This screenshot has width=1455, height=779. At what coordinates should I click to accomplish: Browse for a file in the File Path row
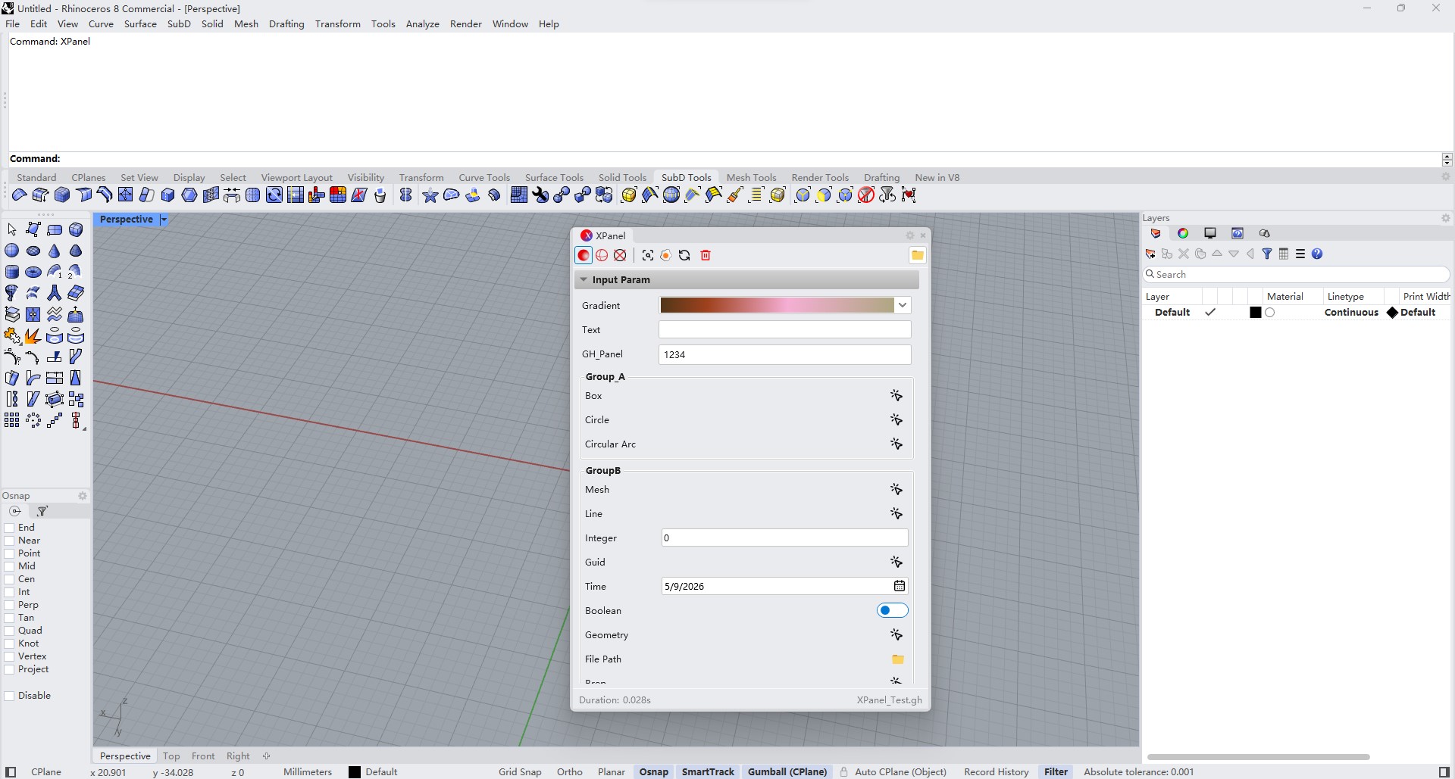pyautogui.click(x=898, y=659)
